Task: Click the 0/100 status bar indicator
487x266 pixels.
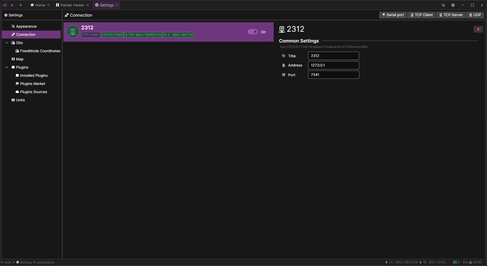Action: tap(475, 262)
